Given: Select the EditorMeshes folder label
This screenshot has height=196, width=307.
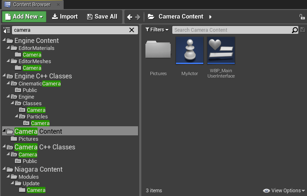Looking at the screenshot, I should point(35,61).
